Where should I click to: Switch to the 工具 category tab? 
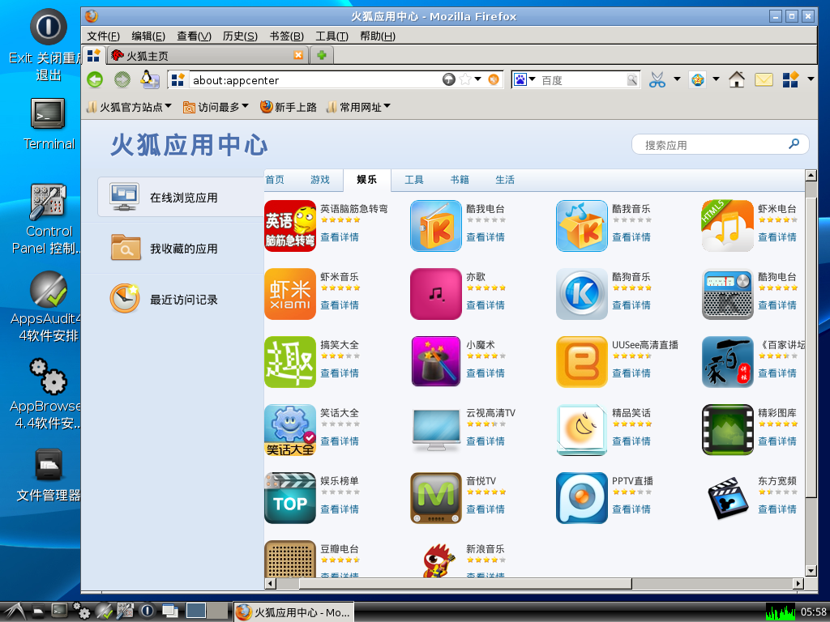[414, 180]
